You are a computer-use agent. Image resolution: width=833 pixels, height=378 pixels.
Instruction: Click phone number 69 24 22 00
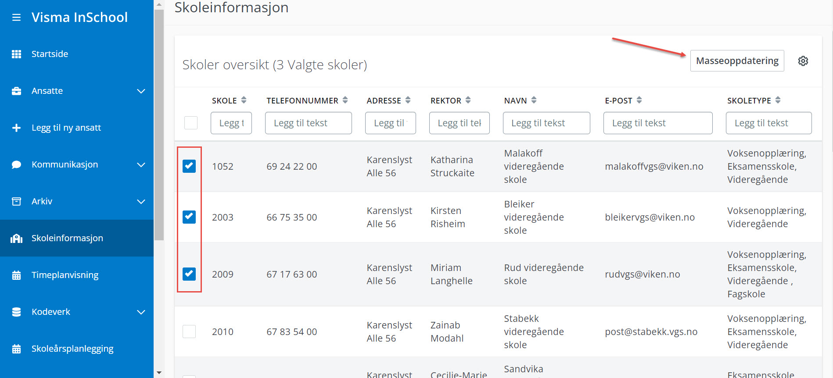[291, 167]
